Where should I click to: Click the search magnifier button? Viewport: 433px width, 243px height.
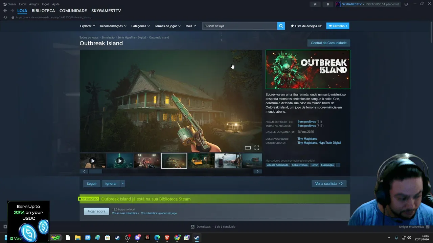pyautogui.click(x=281, y=26)
